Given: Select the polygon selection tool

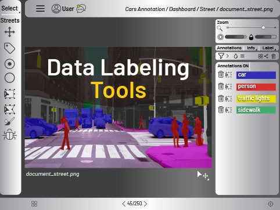Looking at the screenshot, I should coord(9,109).
